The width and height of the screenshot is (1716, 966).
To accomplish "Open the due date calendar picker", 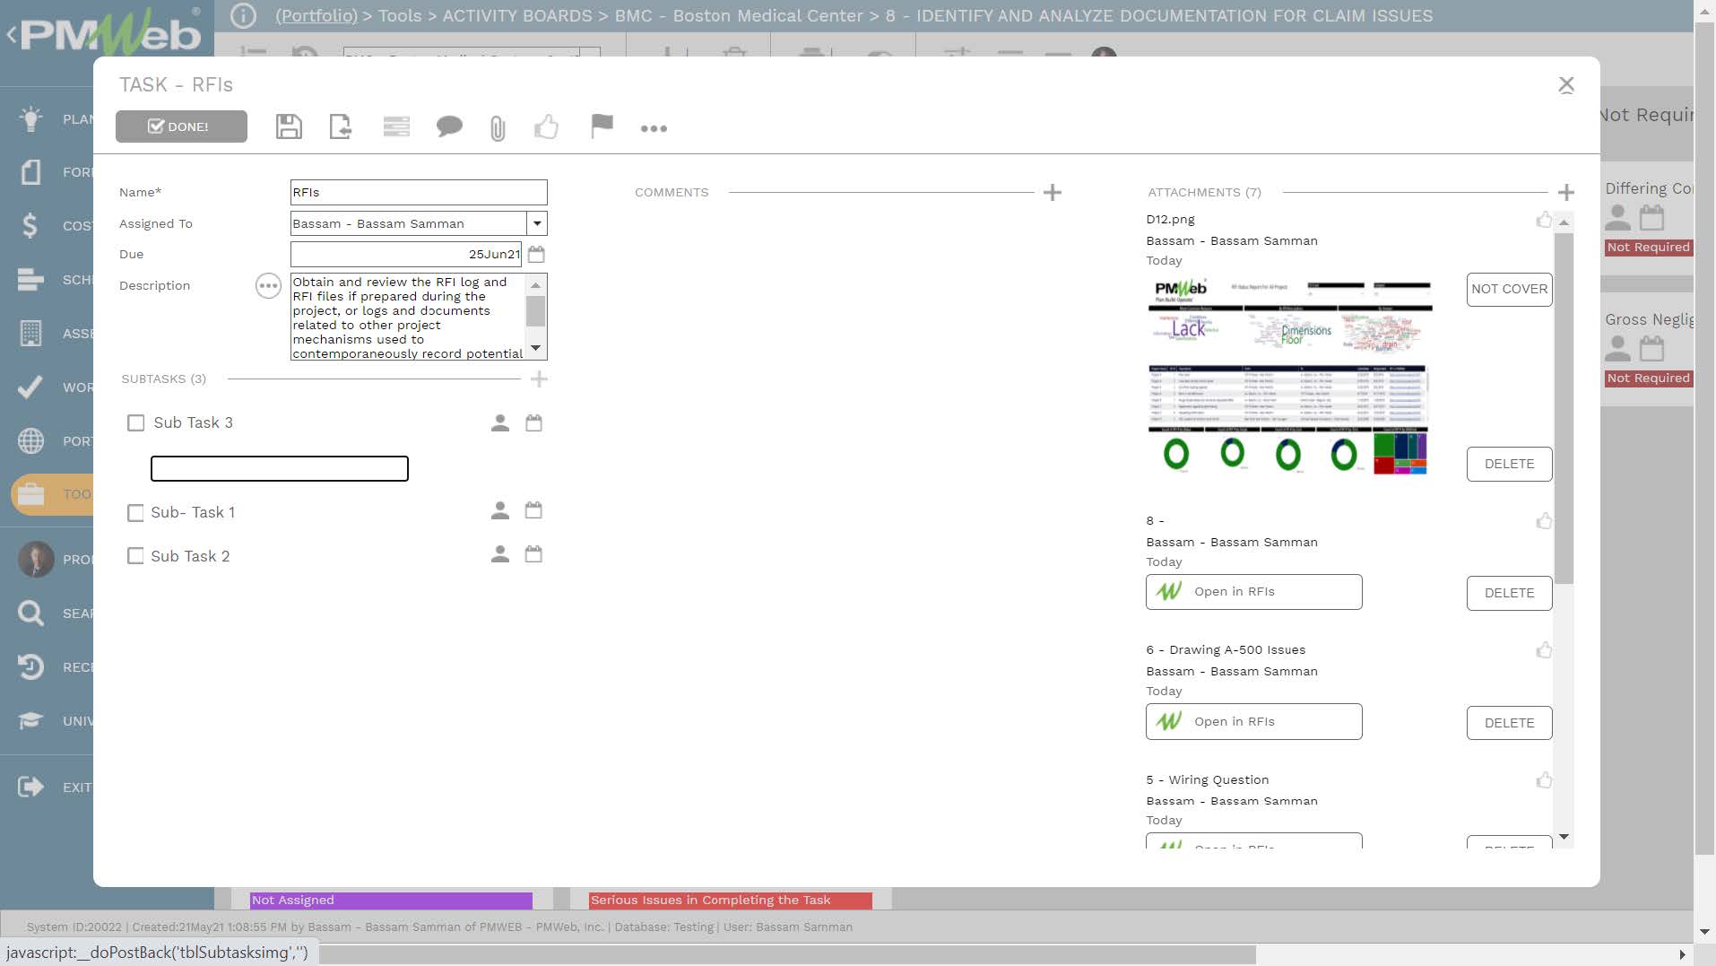I will [536, 254].
